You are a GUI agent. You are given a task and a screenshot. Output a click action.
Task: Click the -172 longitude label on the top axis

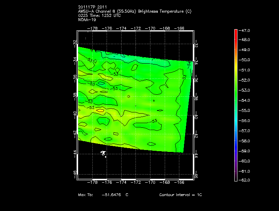coord(137,28)
